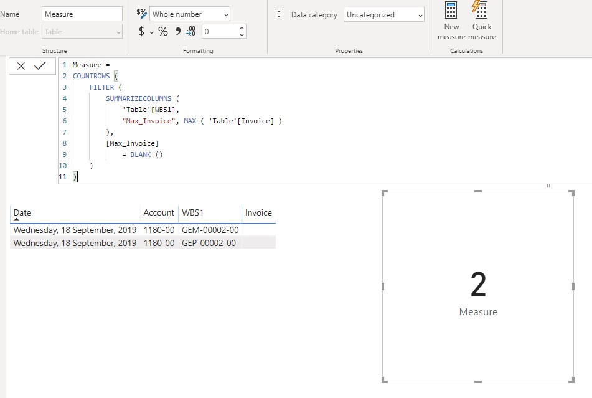Click the "Max_Invoice" string on line 6
Viewport: 592px width, 398px height.
[148, 121]
